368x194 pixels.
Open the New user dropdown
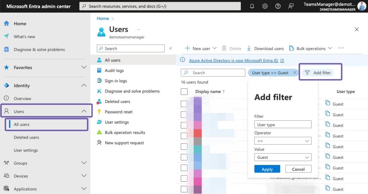tap(201, 48)
